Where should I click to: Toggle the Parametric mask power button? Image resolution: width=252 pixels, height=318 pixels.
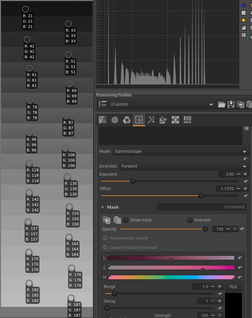click(x=105, y=238)
